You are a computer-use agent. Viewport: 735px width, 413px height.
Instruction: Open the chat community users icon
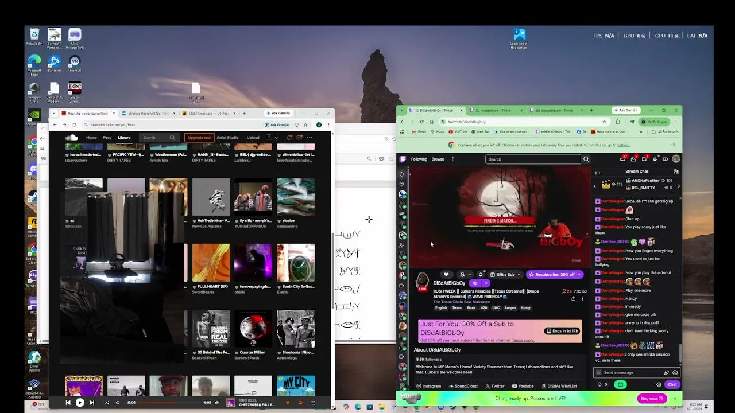coord(676,172)
